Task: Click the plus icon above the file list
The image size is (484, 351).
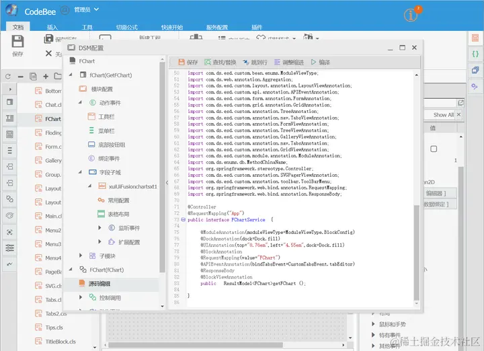Action: pyautogui.click(x=46, y=76)
